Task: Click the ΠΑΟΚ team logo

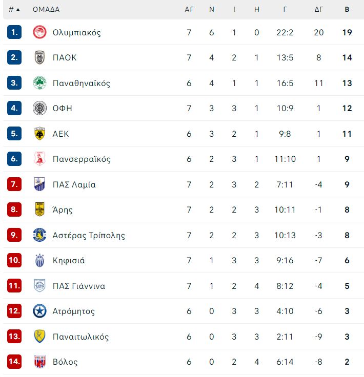Action: pyautogui.click(x=39, y=57)
